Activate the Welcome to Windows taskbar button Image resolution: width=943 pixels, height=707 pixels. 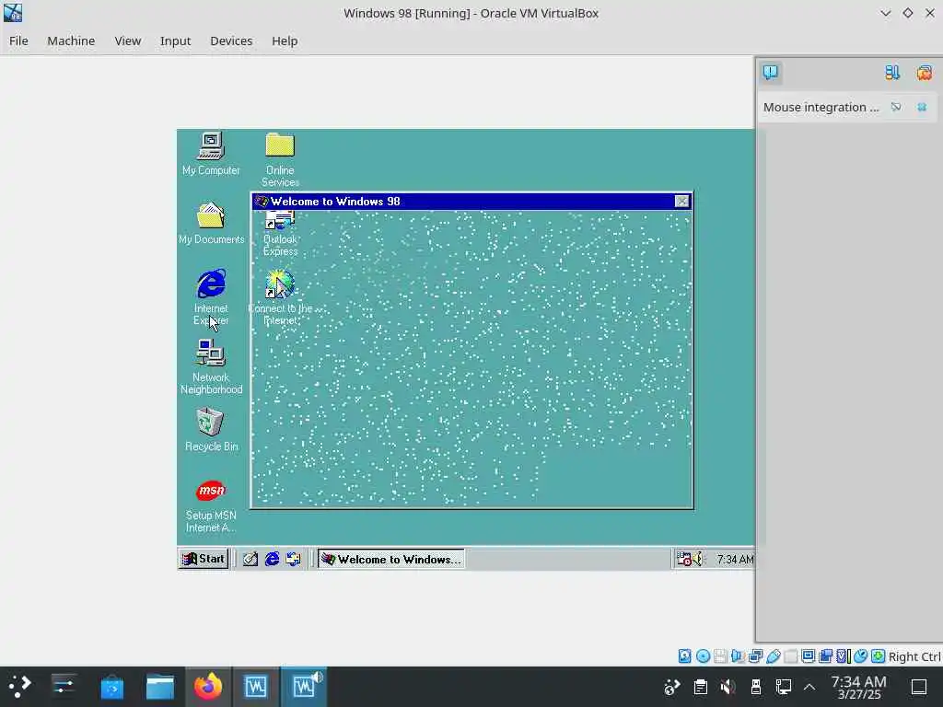pyautogui.click(x=390, y=559)
